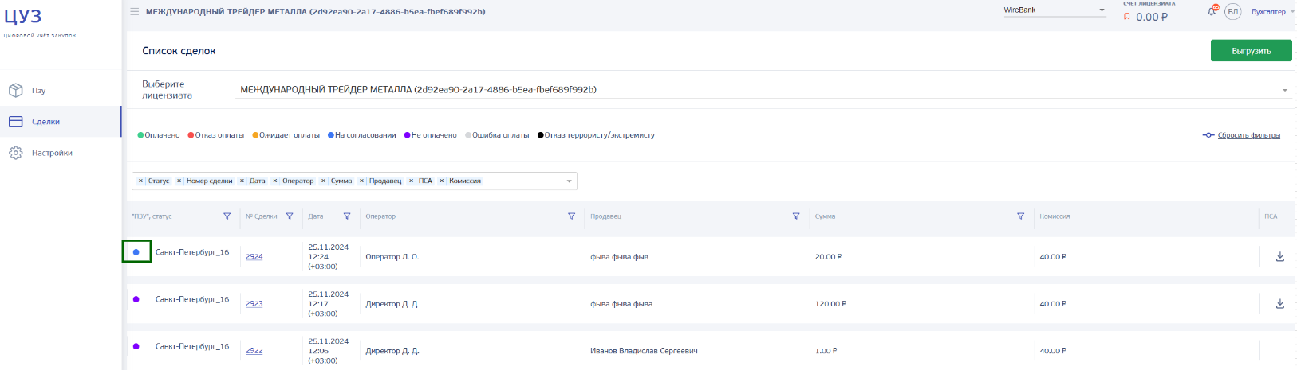Remove ПСА column tag
This screenshot has height=370, width=1297.
(412, 181)
